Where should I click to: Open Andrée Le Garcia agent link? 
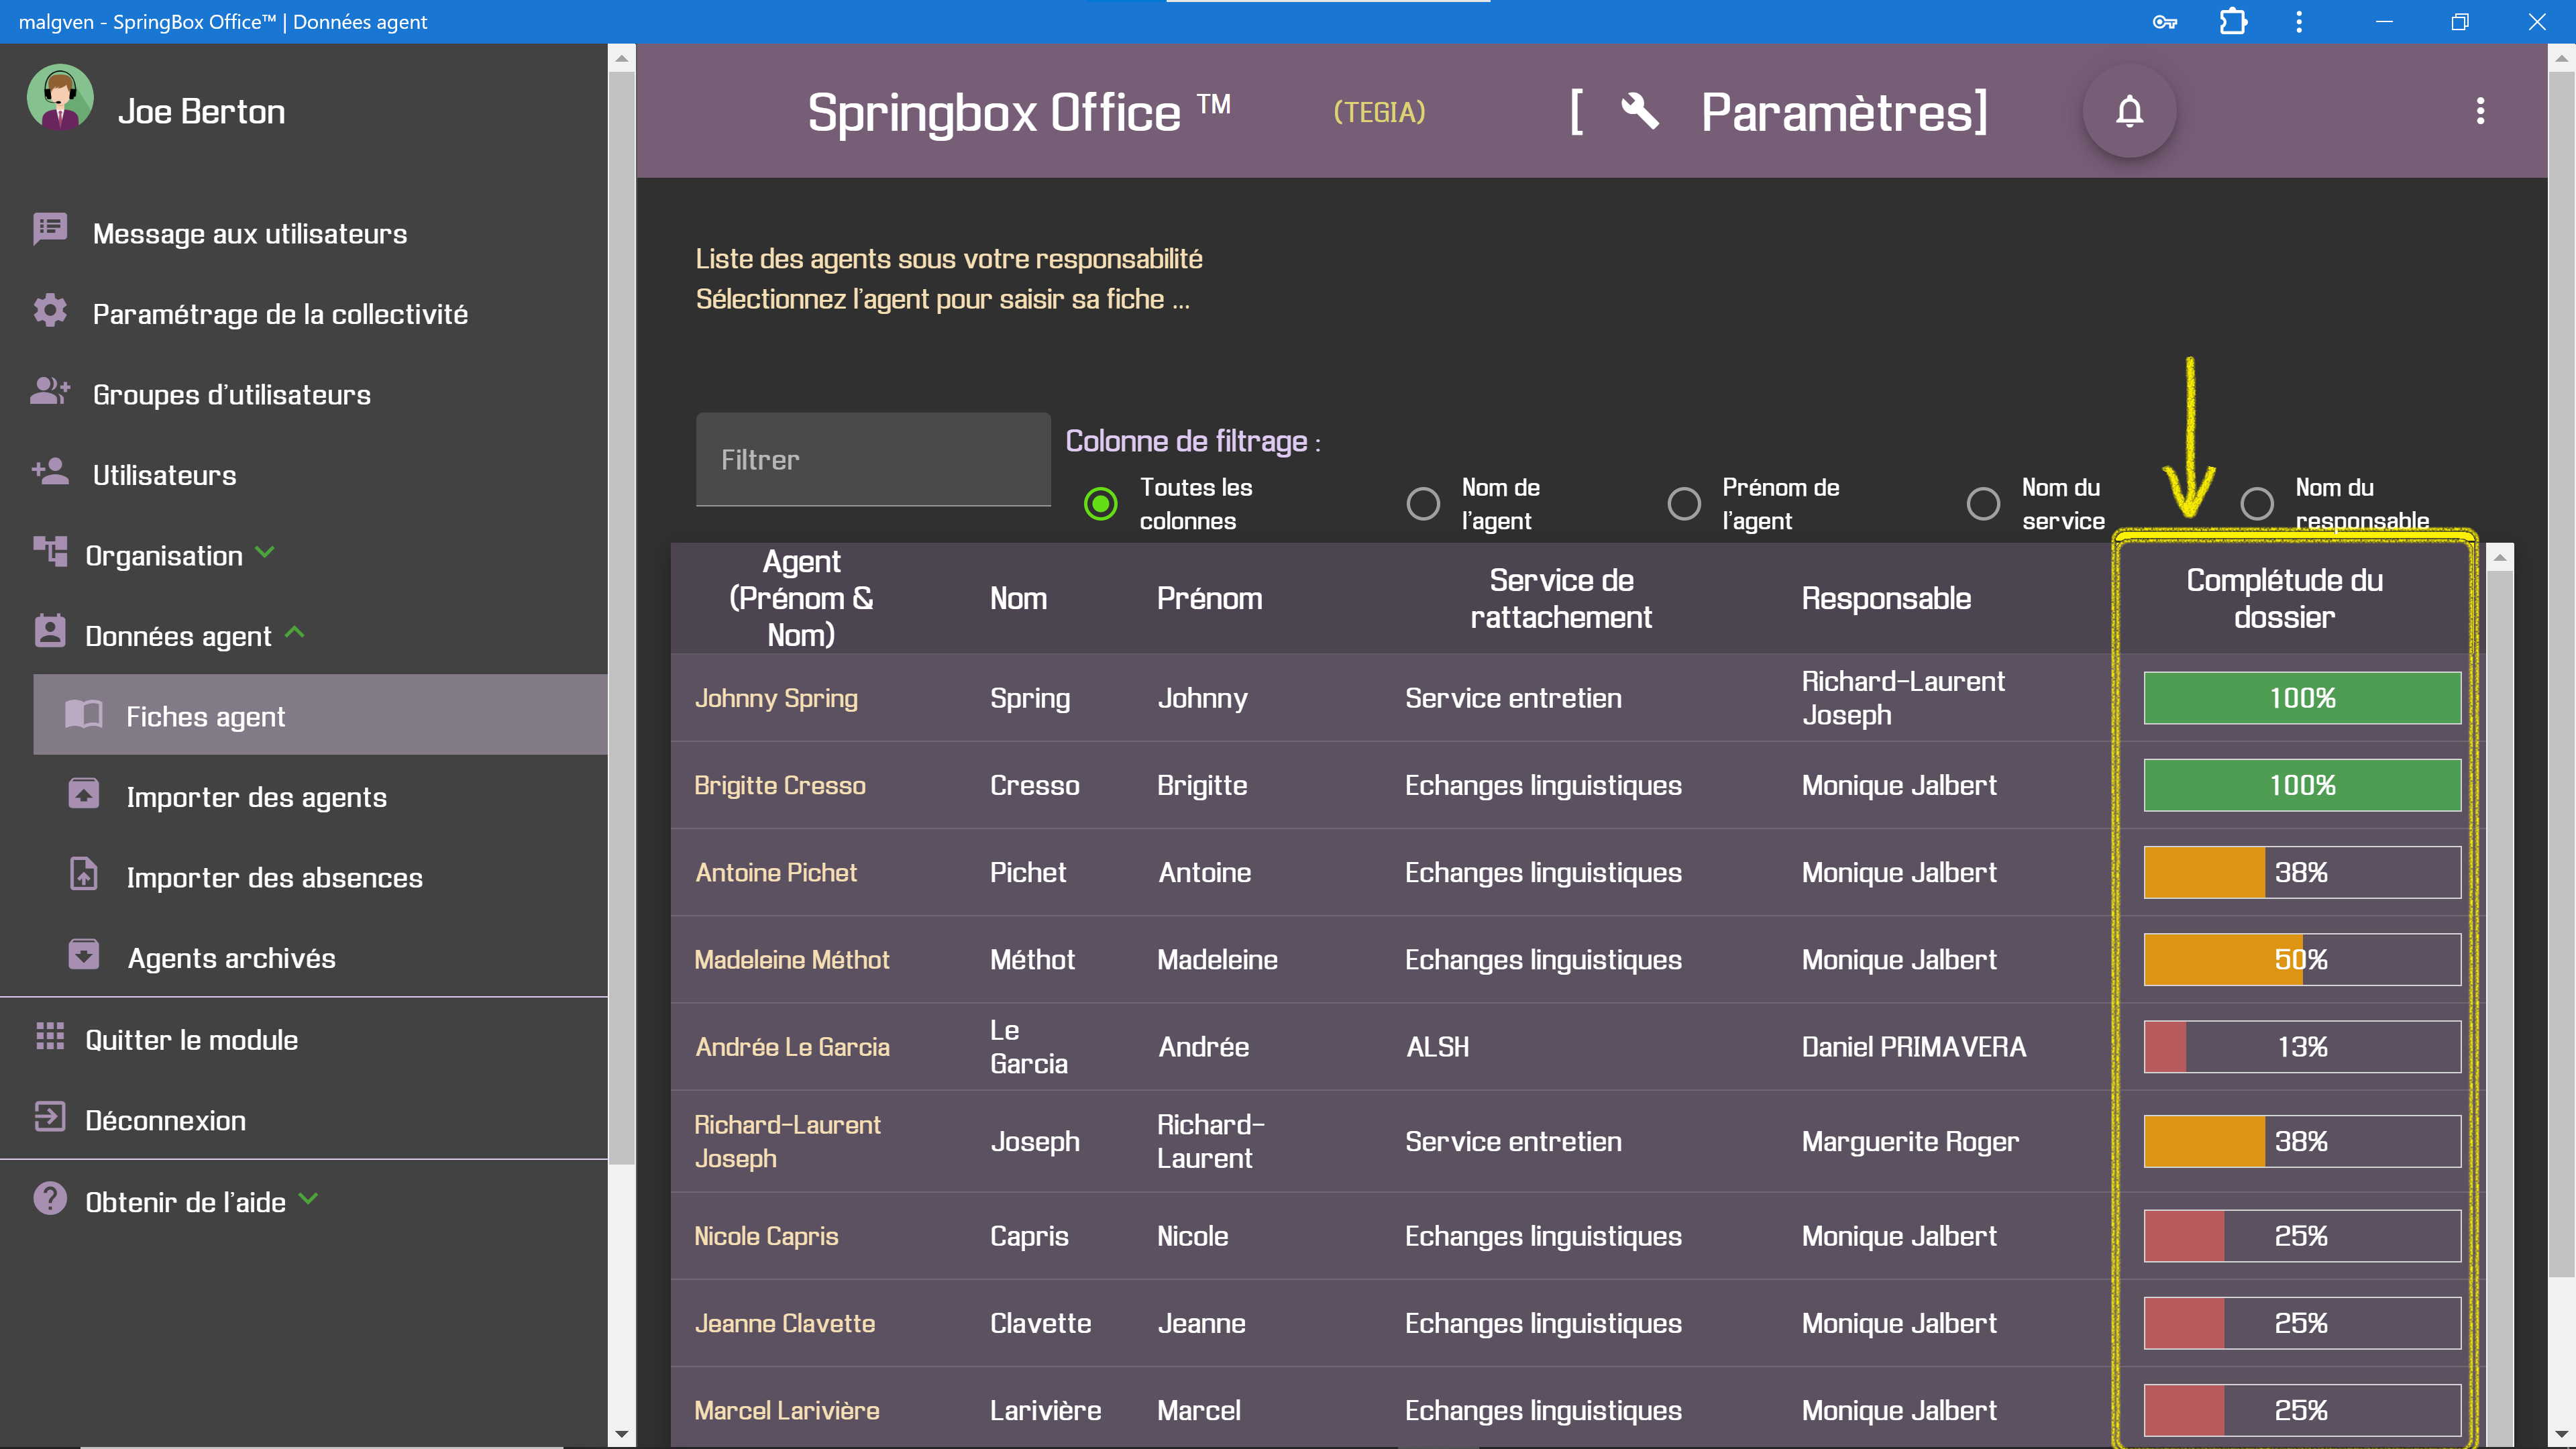coord(792,1047)
